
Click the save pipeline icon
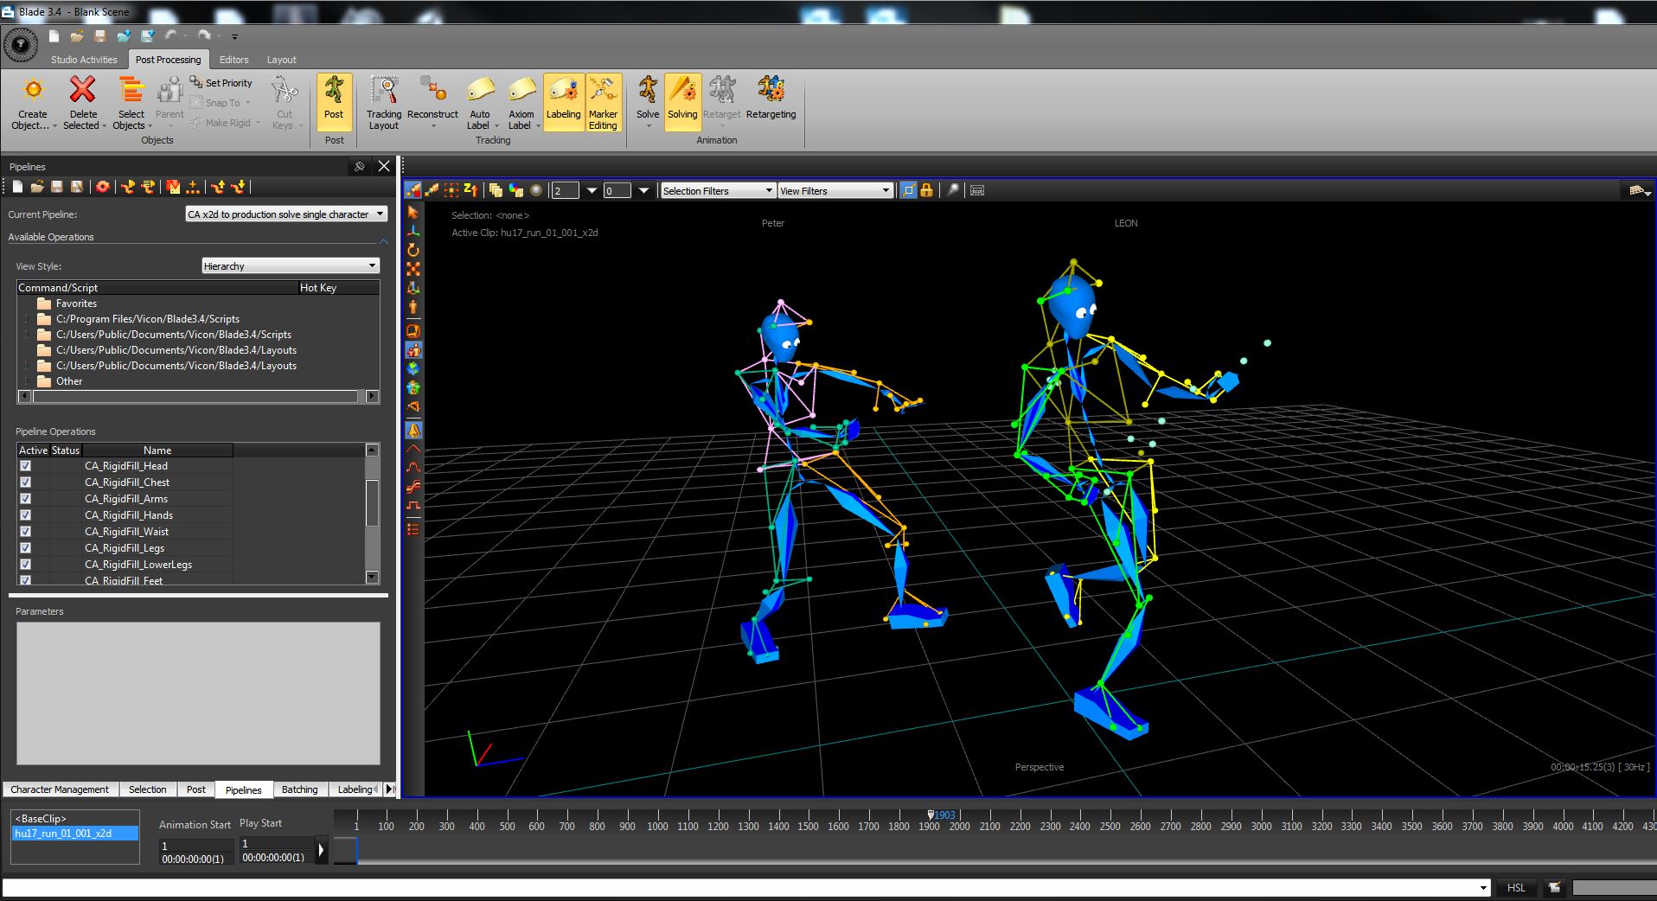[57, 187]
